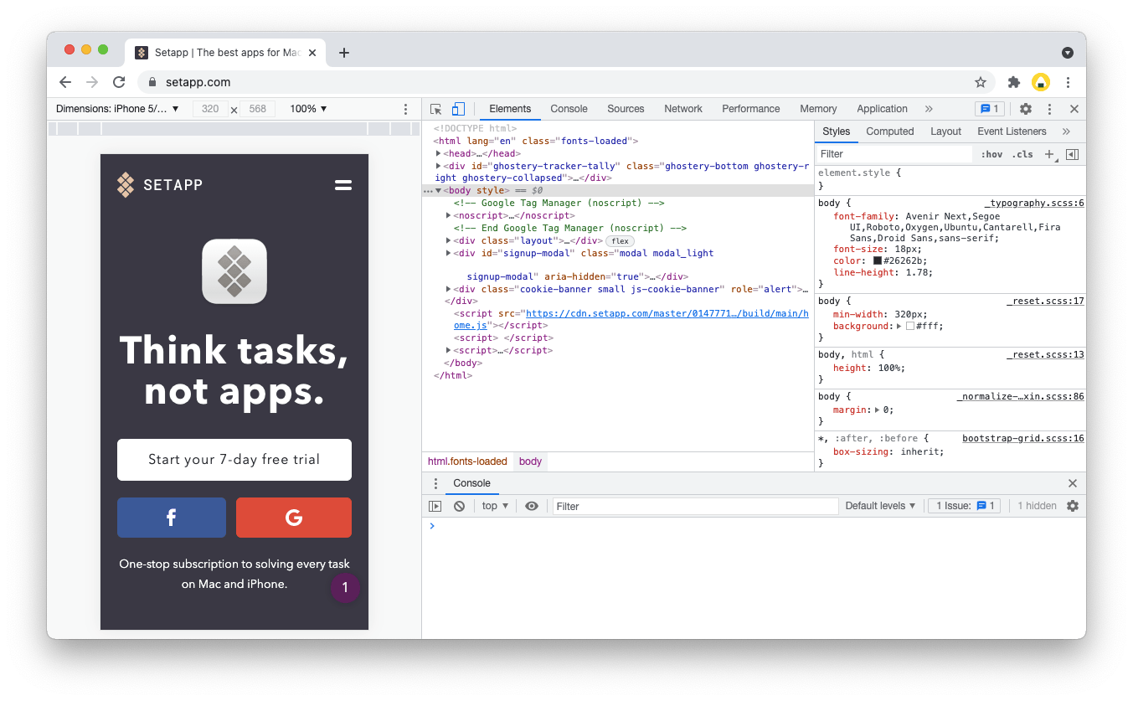Reload the setapp.com page
The image size is (1133, 701).
pyautogui.click(x=119, y=82)
